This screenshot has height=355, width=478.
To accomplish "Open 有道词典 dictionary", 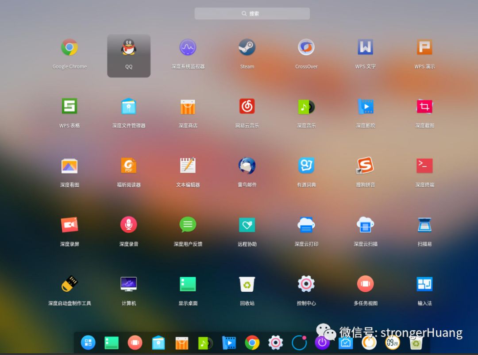I will point(306,166).
